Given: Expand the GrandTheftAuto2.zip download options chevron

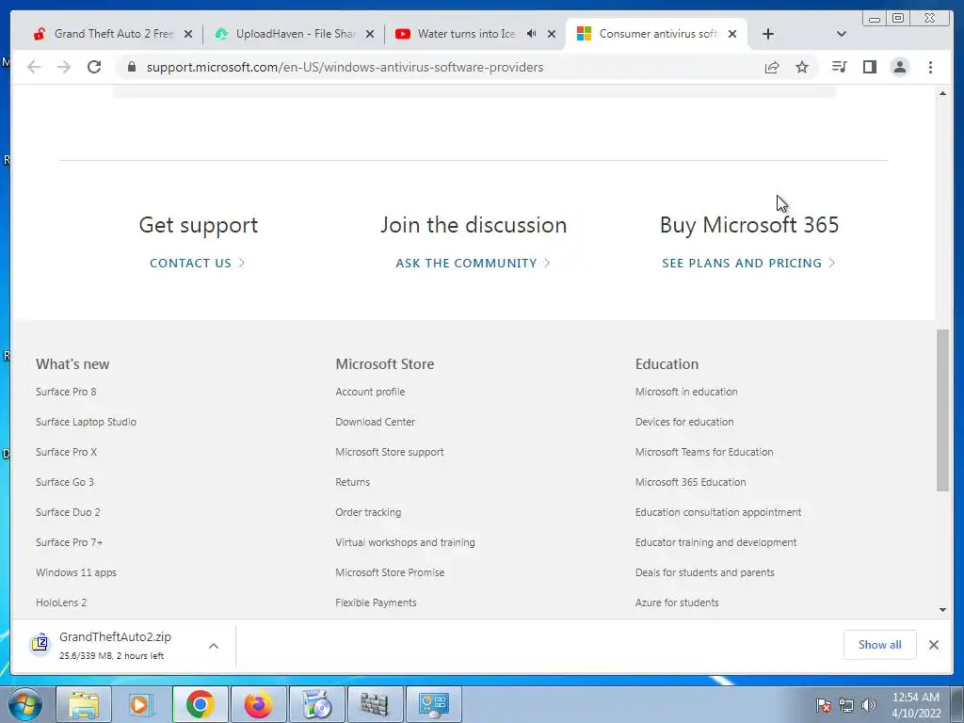Looking at the screenshot, I should 214,646.
